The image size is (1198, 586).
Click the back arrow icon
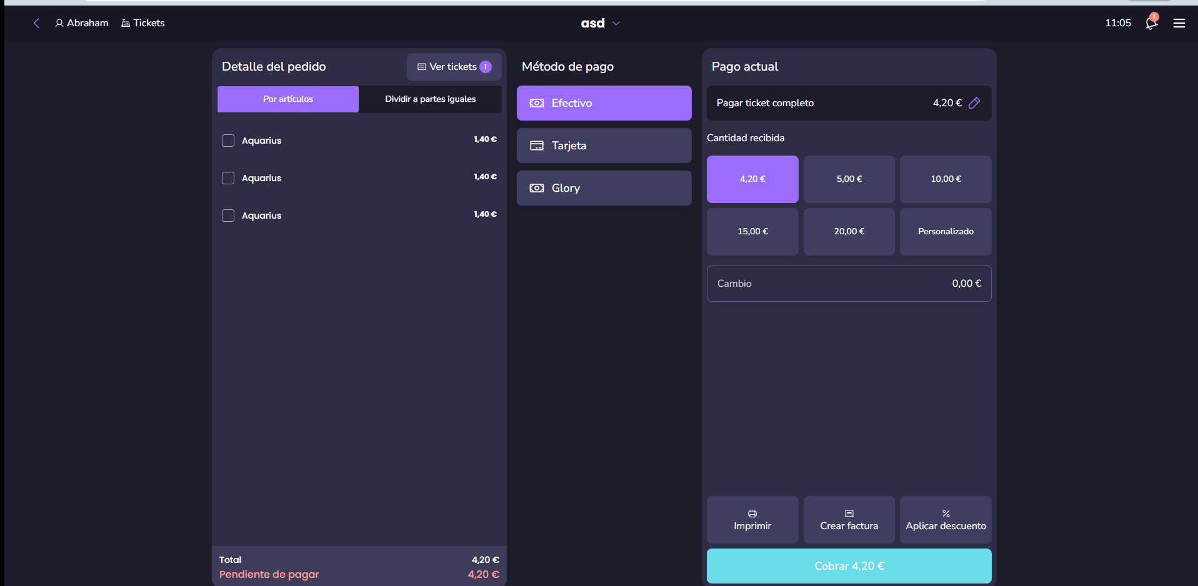pos(36,23)
